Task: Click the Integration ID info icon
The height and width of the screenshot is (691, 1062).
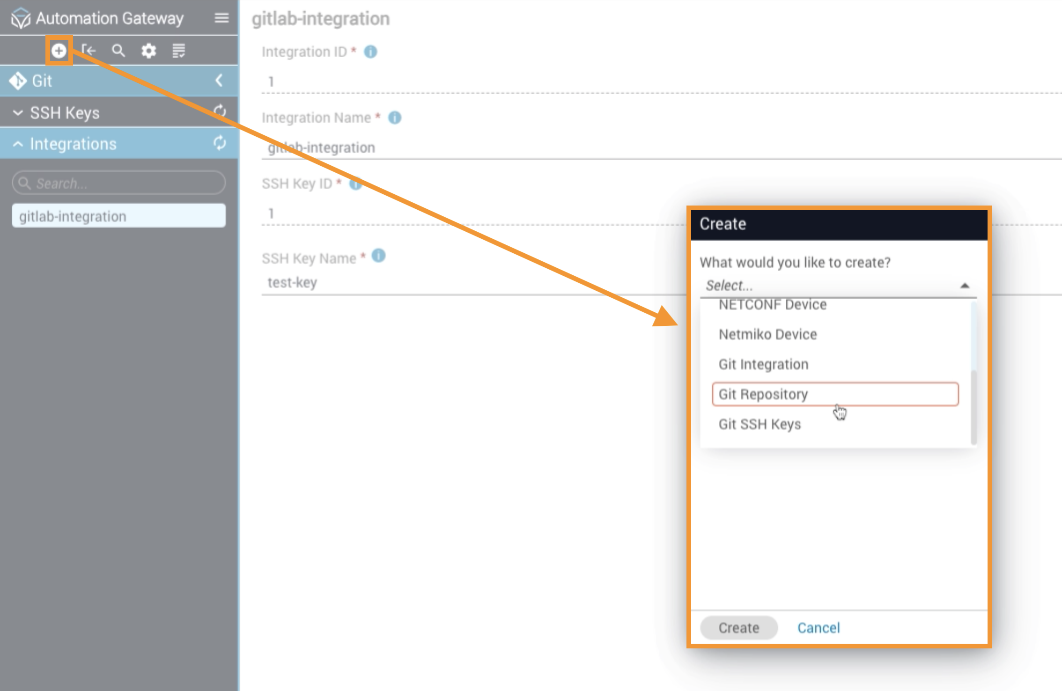Action: [370, 51]
